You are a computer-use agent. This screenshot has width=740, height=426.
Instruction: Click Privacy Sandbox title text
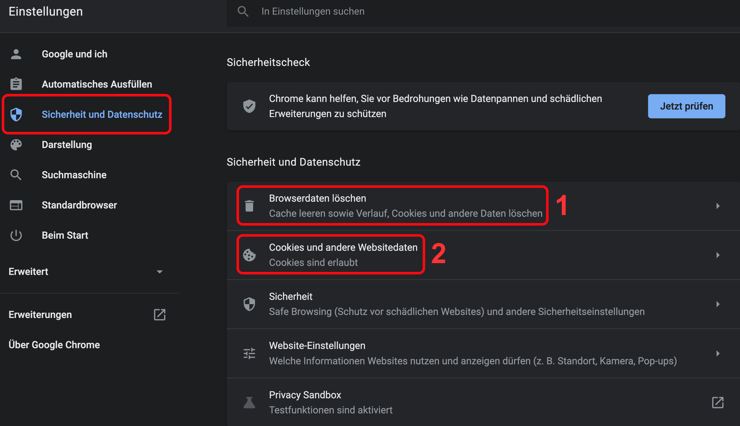click(305, 395)
